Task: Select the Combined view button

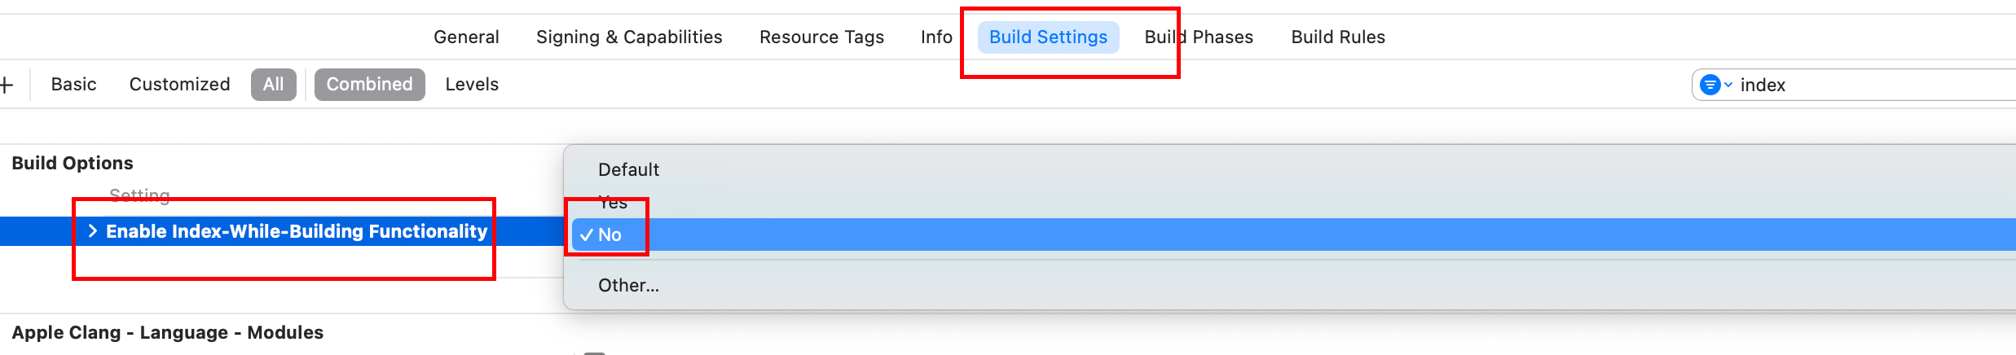Action: click(x=369, y=85)
